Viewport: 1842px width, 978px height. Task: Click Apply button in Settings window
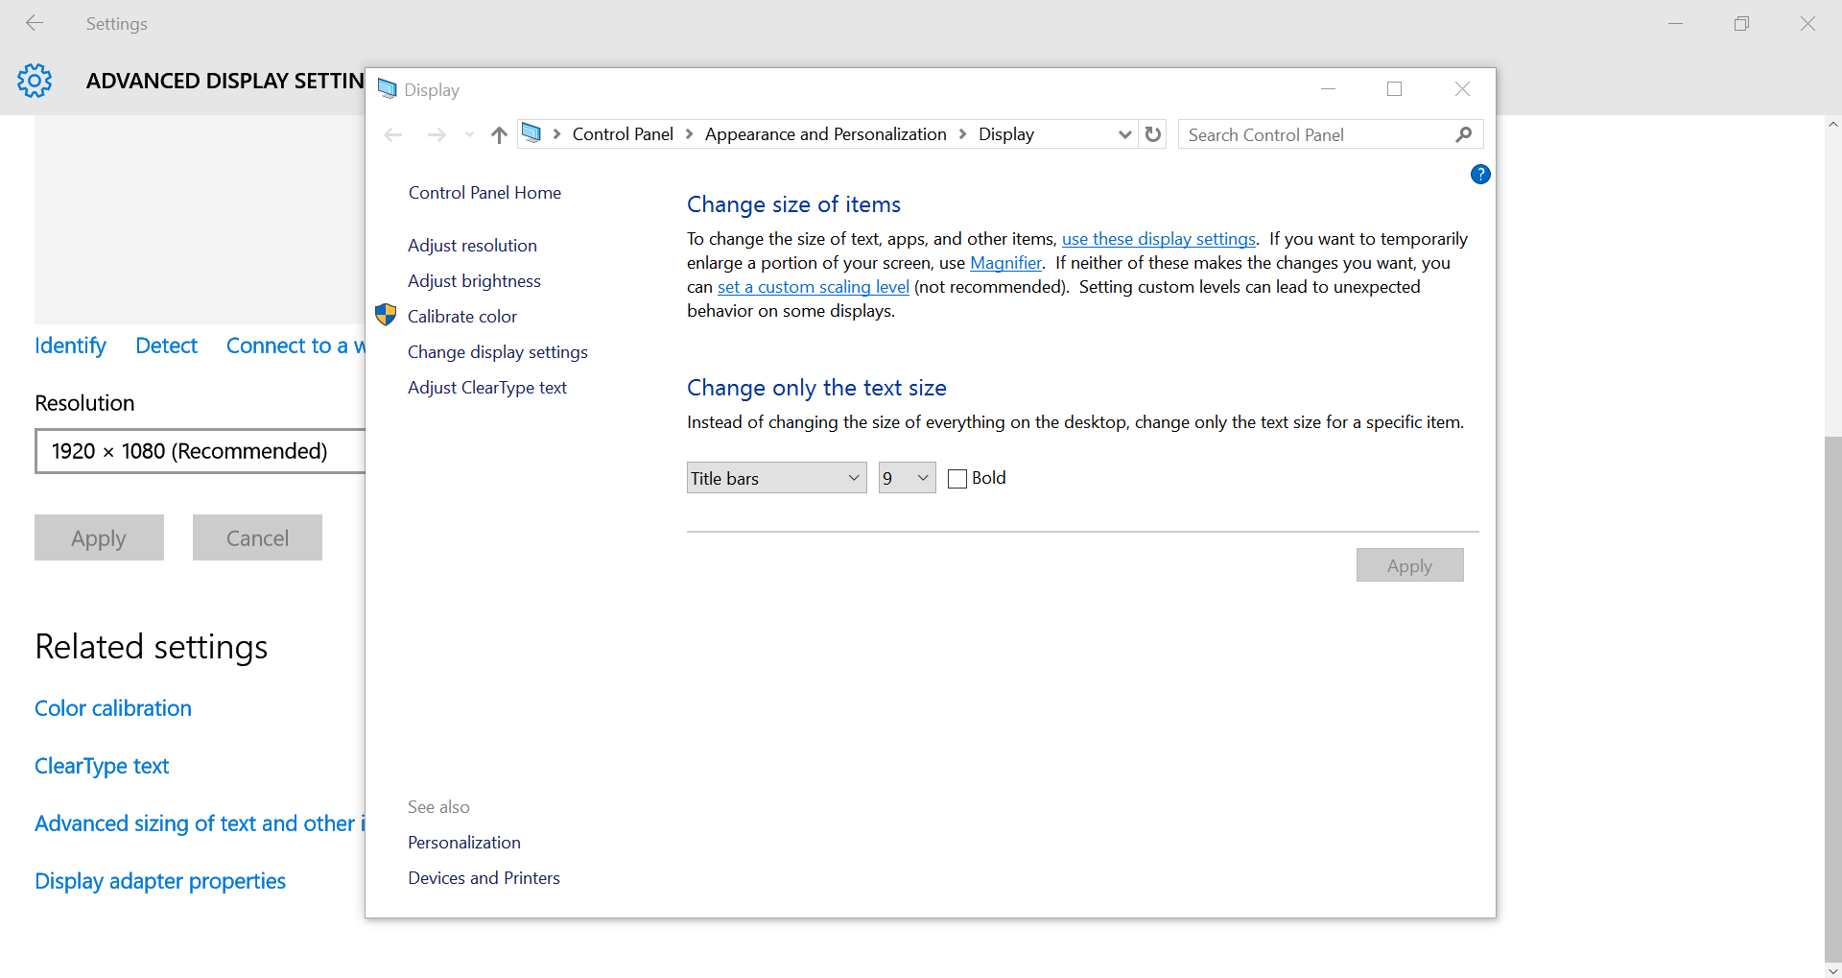[99, 537]
